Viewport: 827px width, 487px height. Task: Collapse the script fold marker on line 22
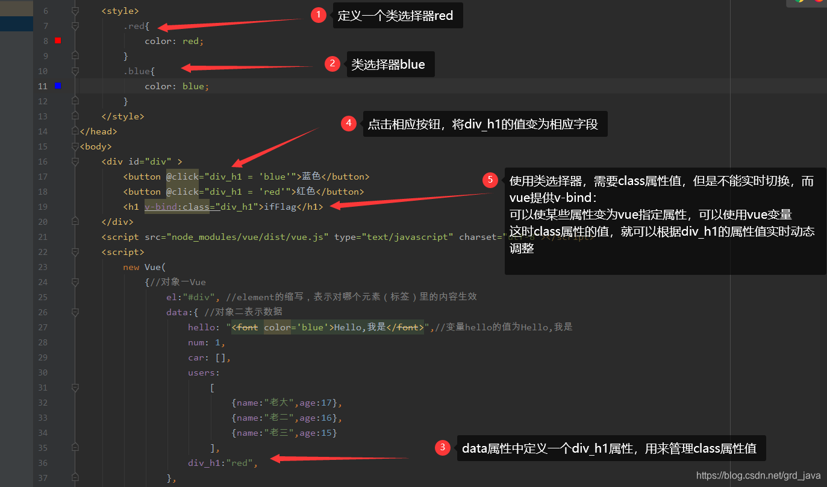click(75, 252)
